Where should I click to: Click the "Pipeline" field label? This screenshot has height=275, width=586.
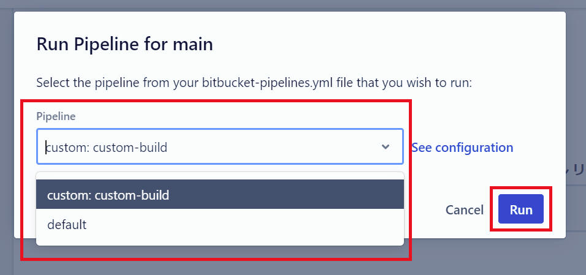pyautogui.click(x=56, y=116)
